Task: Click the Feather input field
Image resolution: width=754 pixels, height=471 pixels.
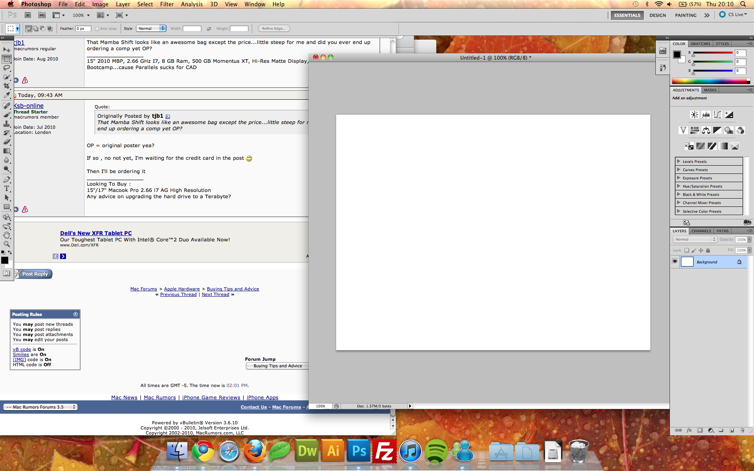Action: 83,29
